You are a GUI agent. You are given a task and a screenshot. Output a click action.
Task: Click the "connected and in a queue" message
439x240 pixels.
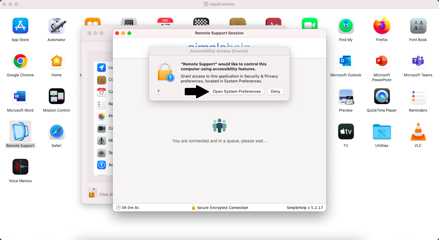click(220, 141)
